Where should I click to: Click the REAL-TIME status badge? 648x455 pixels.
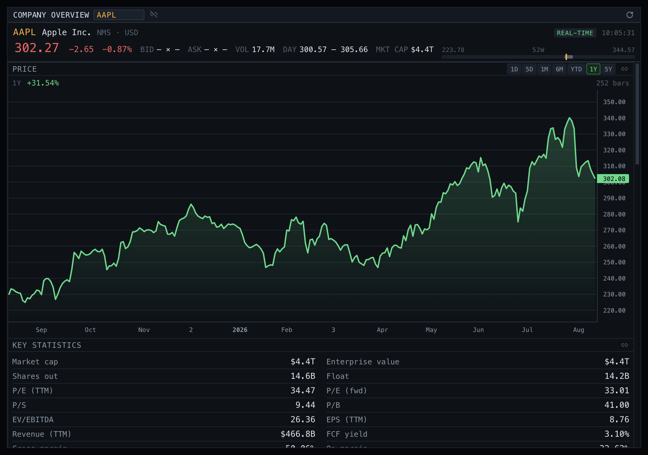coord(575,33)
